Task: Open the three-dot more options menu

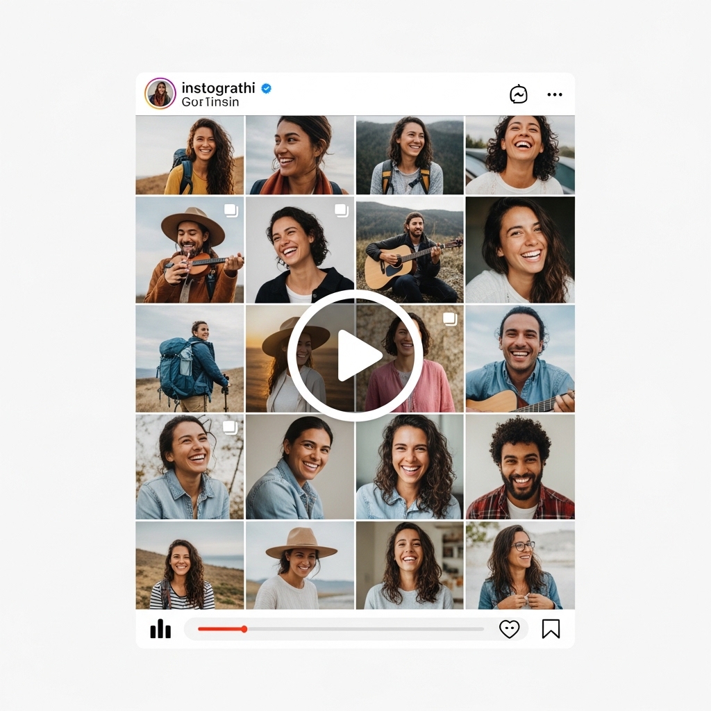Action: tap(555, 94)
